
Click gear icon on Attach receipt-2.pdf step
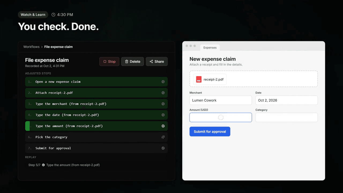(x=163, y=93)
